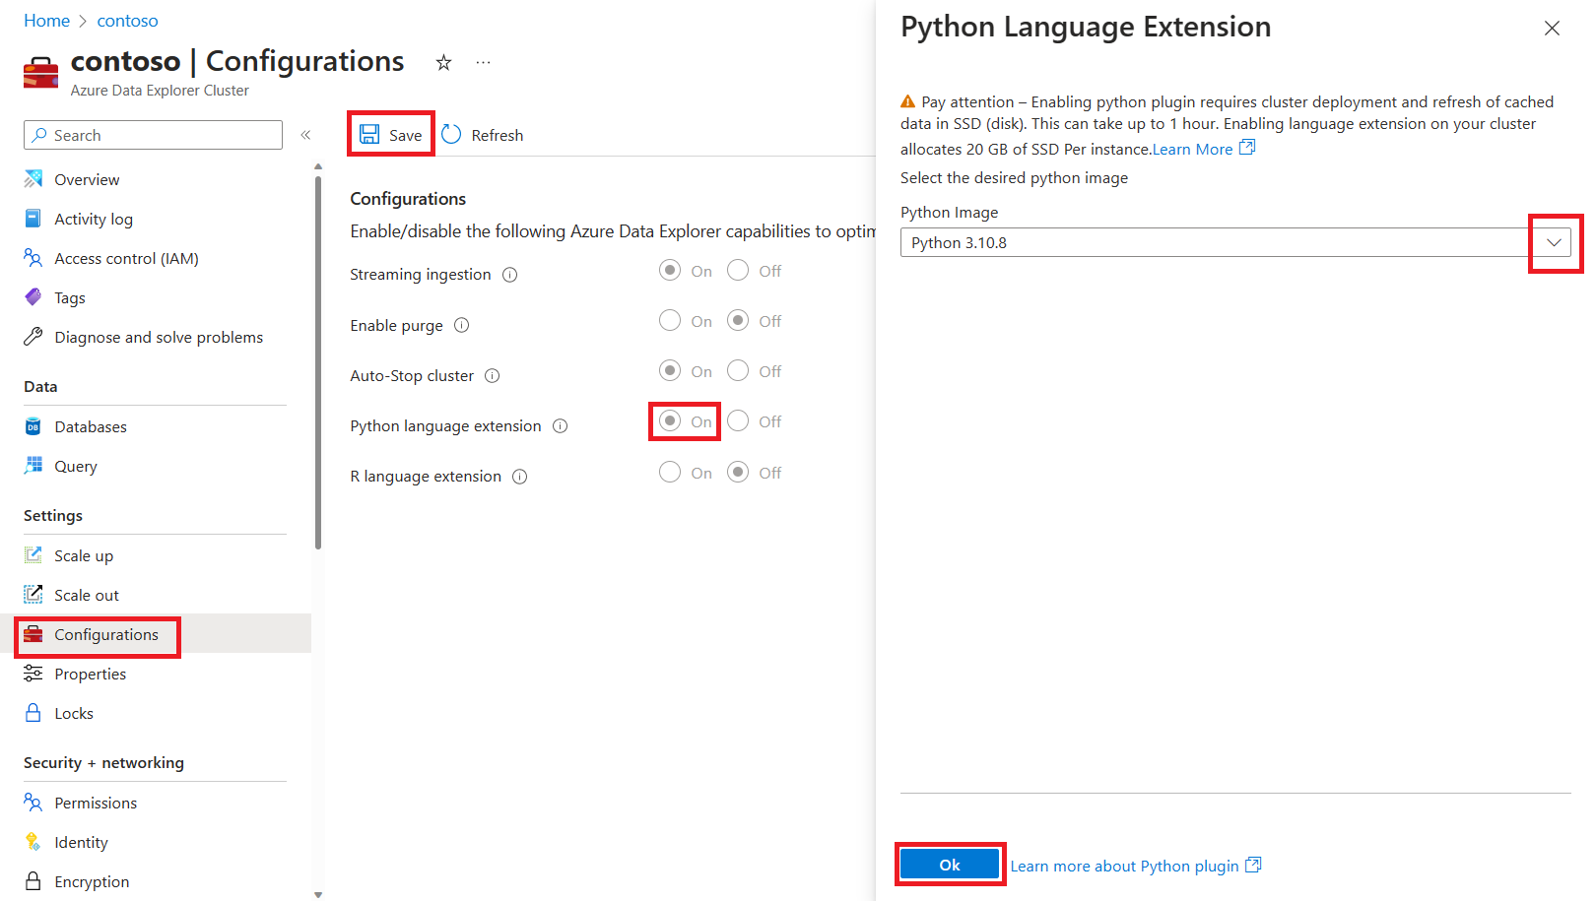The image size is (1596, 901).
Task: Turn Streaming ingestion Off
Action: click(x=738, y=270)
